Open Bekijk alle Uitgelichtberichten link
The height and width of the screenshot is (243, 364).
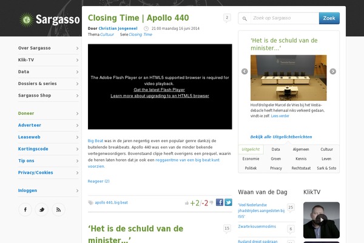[281, 137]
